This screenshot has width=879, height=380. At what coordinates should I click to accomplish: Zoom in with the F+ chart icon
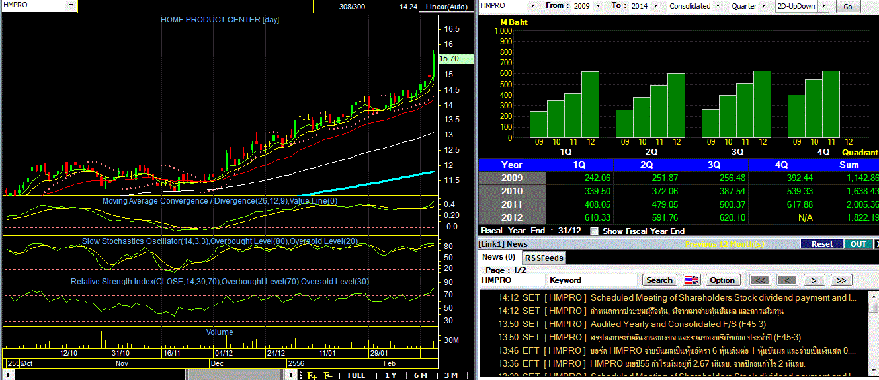coord(311,375)
